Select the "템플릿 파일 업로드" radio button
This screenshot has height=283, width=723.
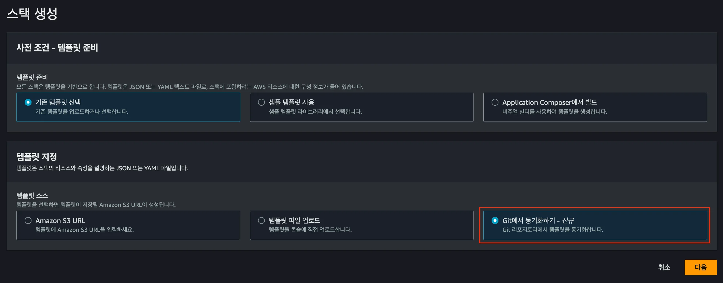coord(261,220)
